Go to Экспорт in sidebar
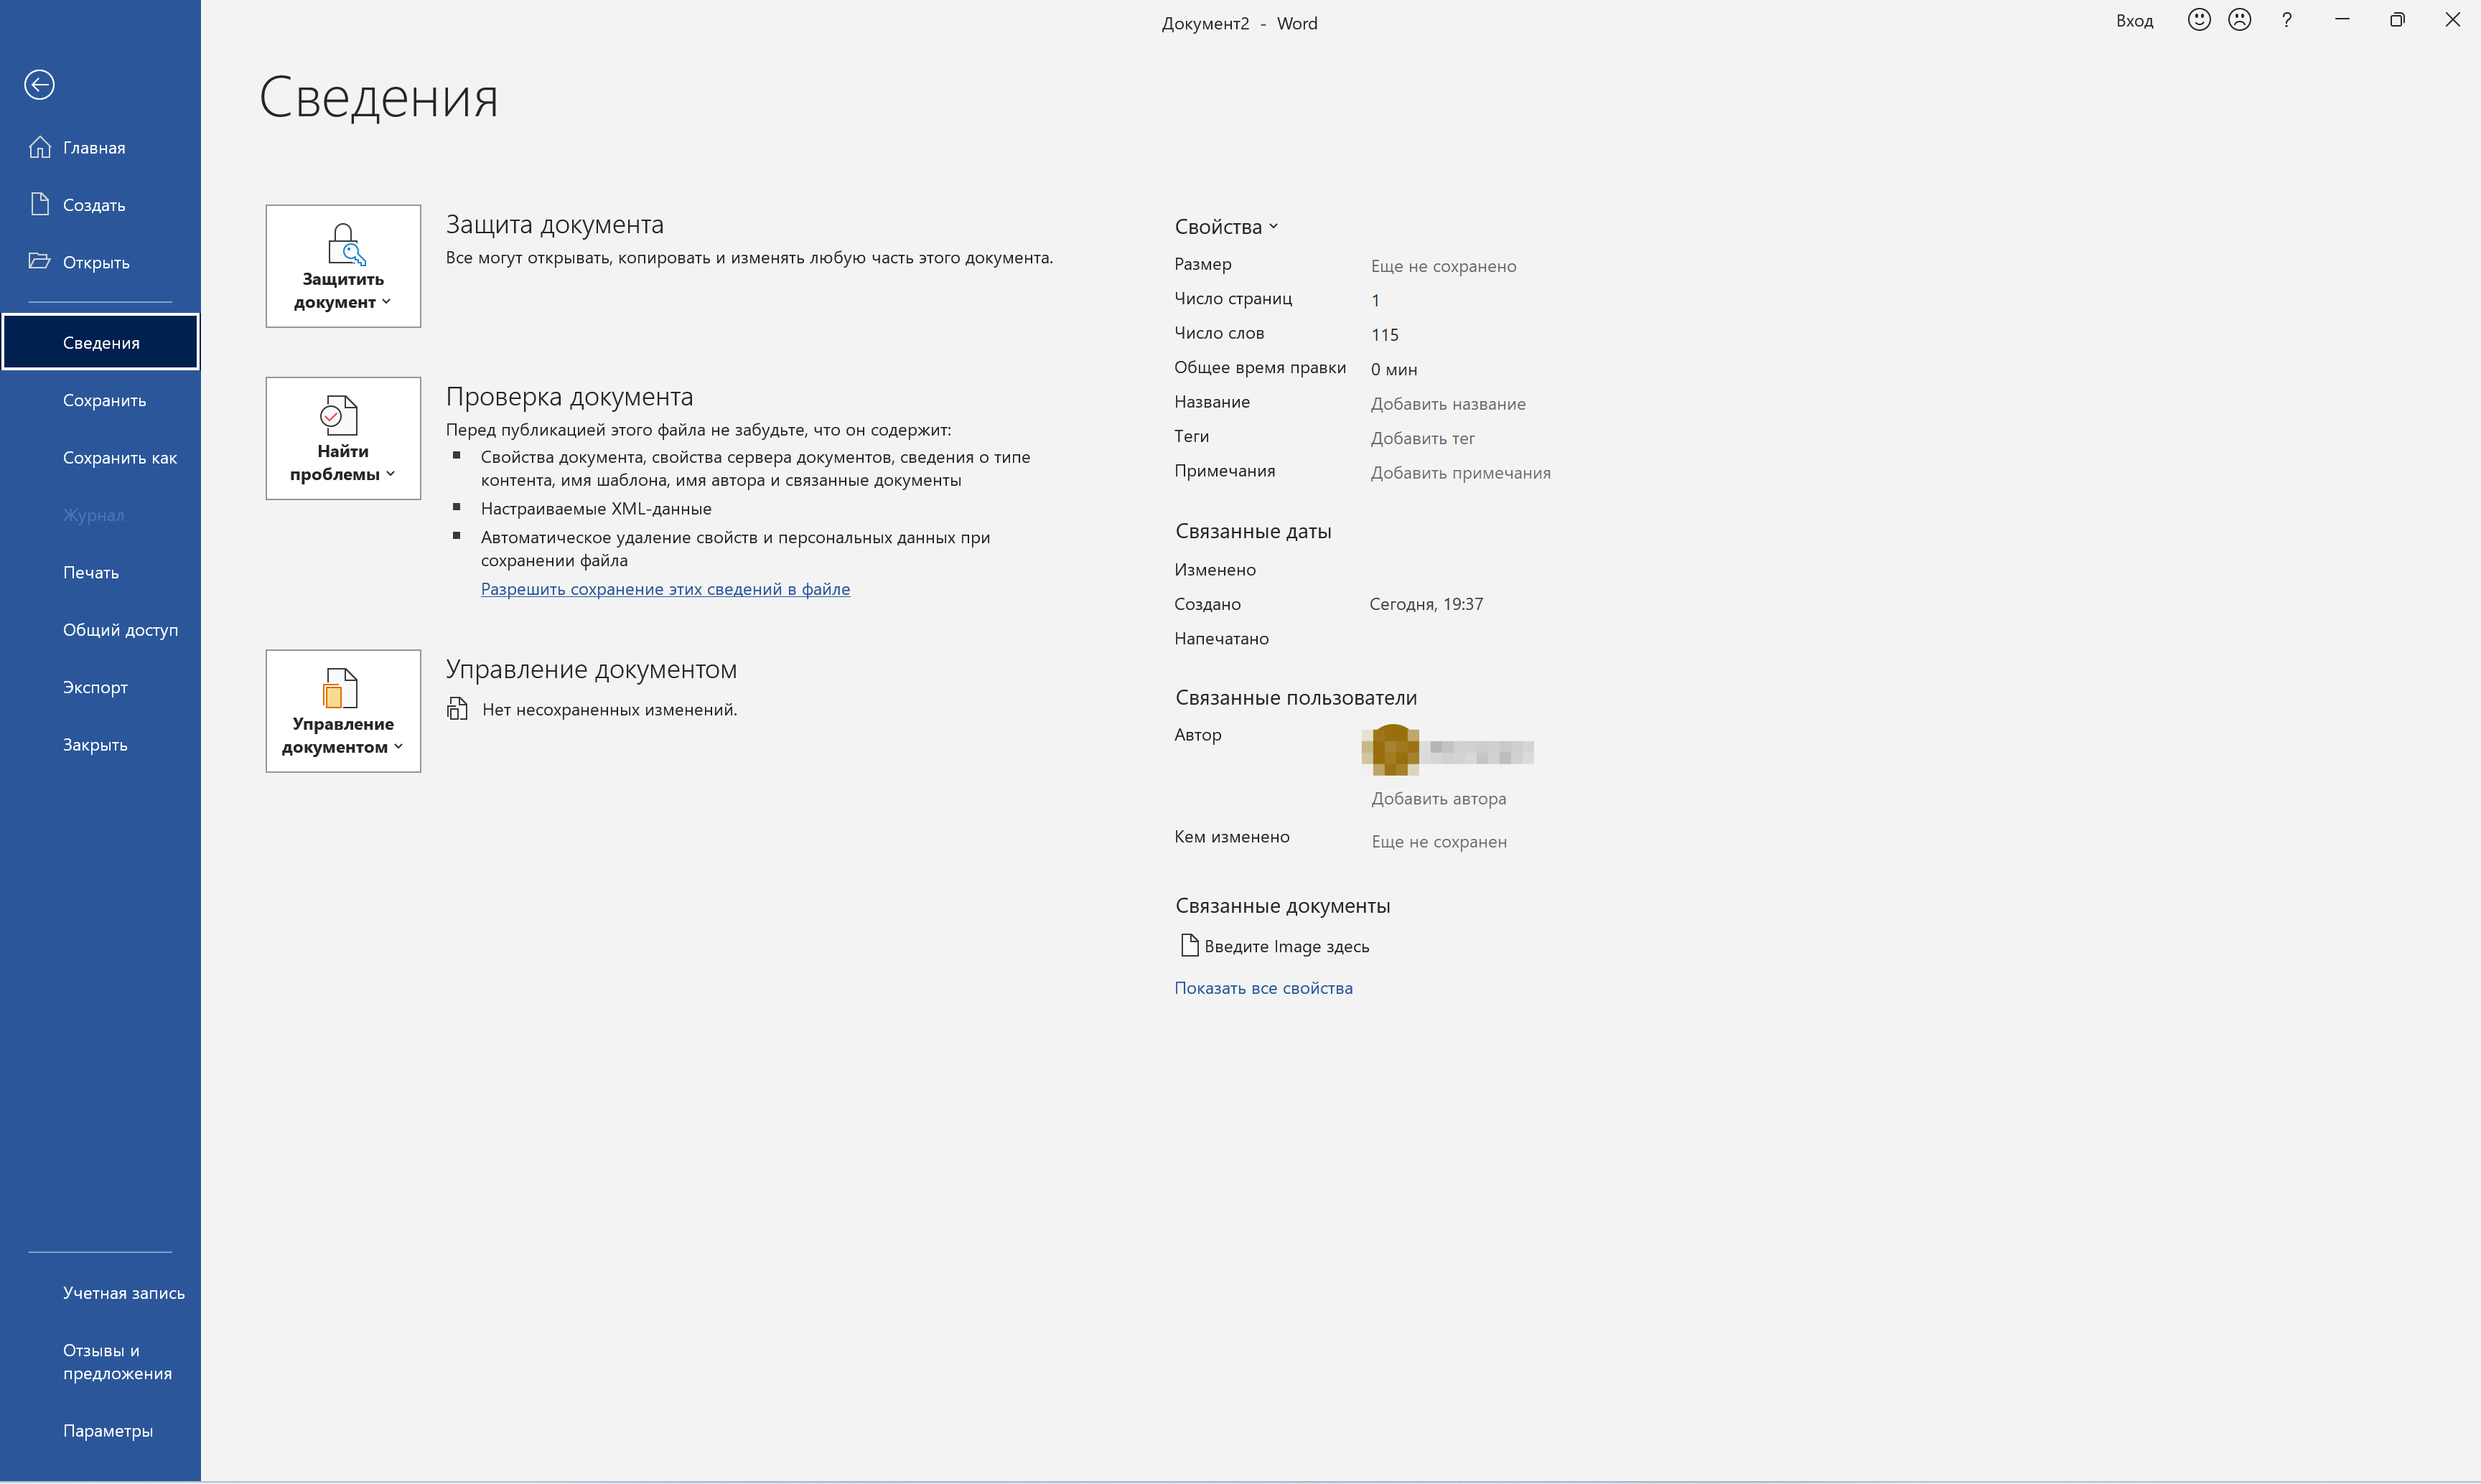Viewport: 2481px width, 1484px height. 95,687
